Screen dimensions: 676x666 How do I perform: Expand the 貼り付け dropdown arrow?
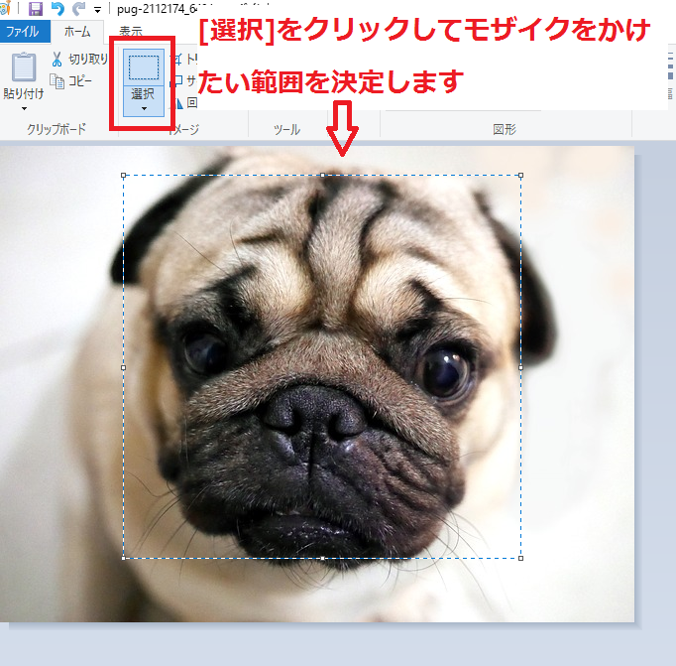coord(24,109)
